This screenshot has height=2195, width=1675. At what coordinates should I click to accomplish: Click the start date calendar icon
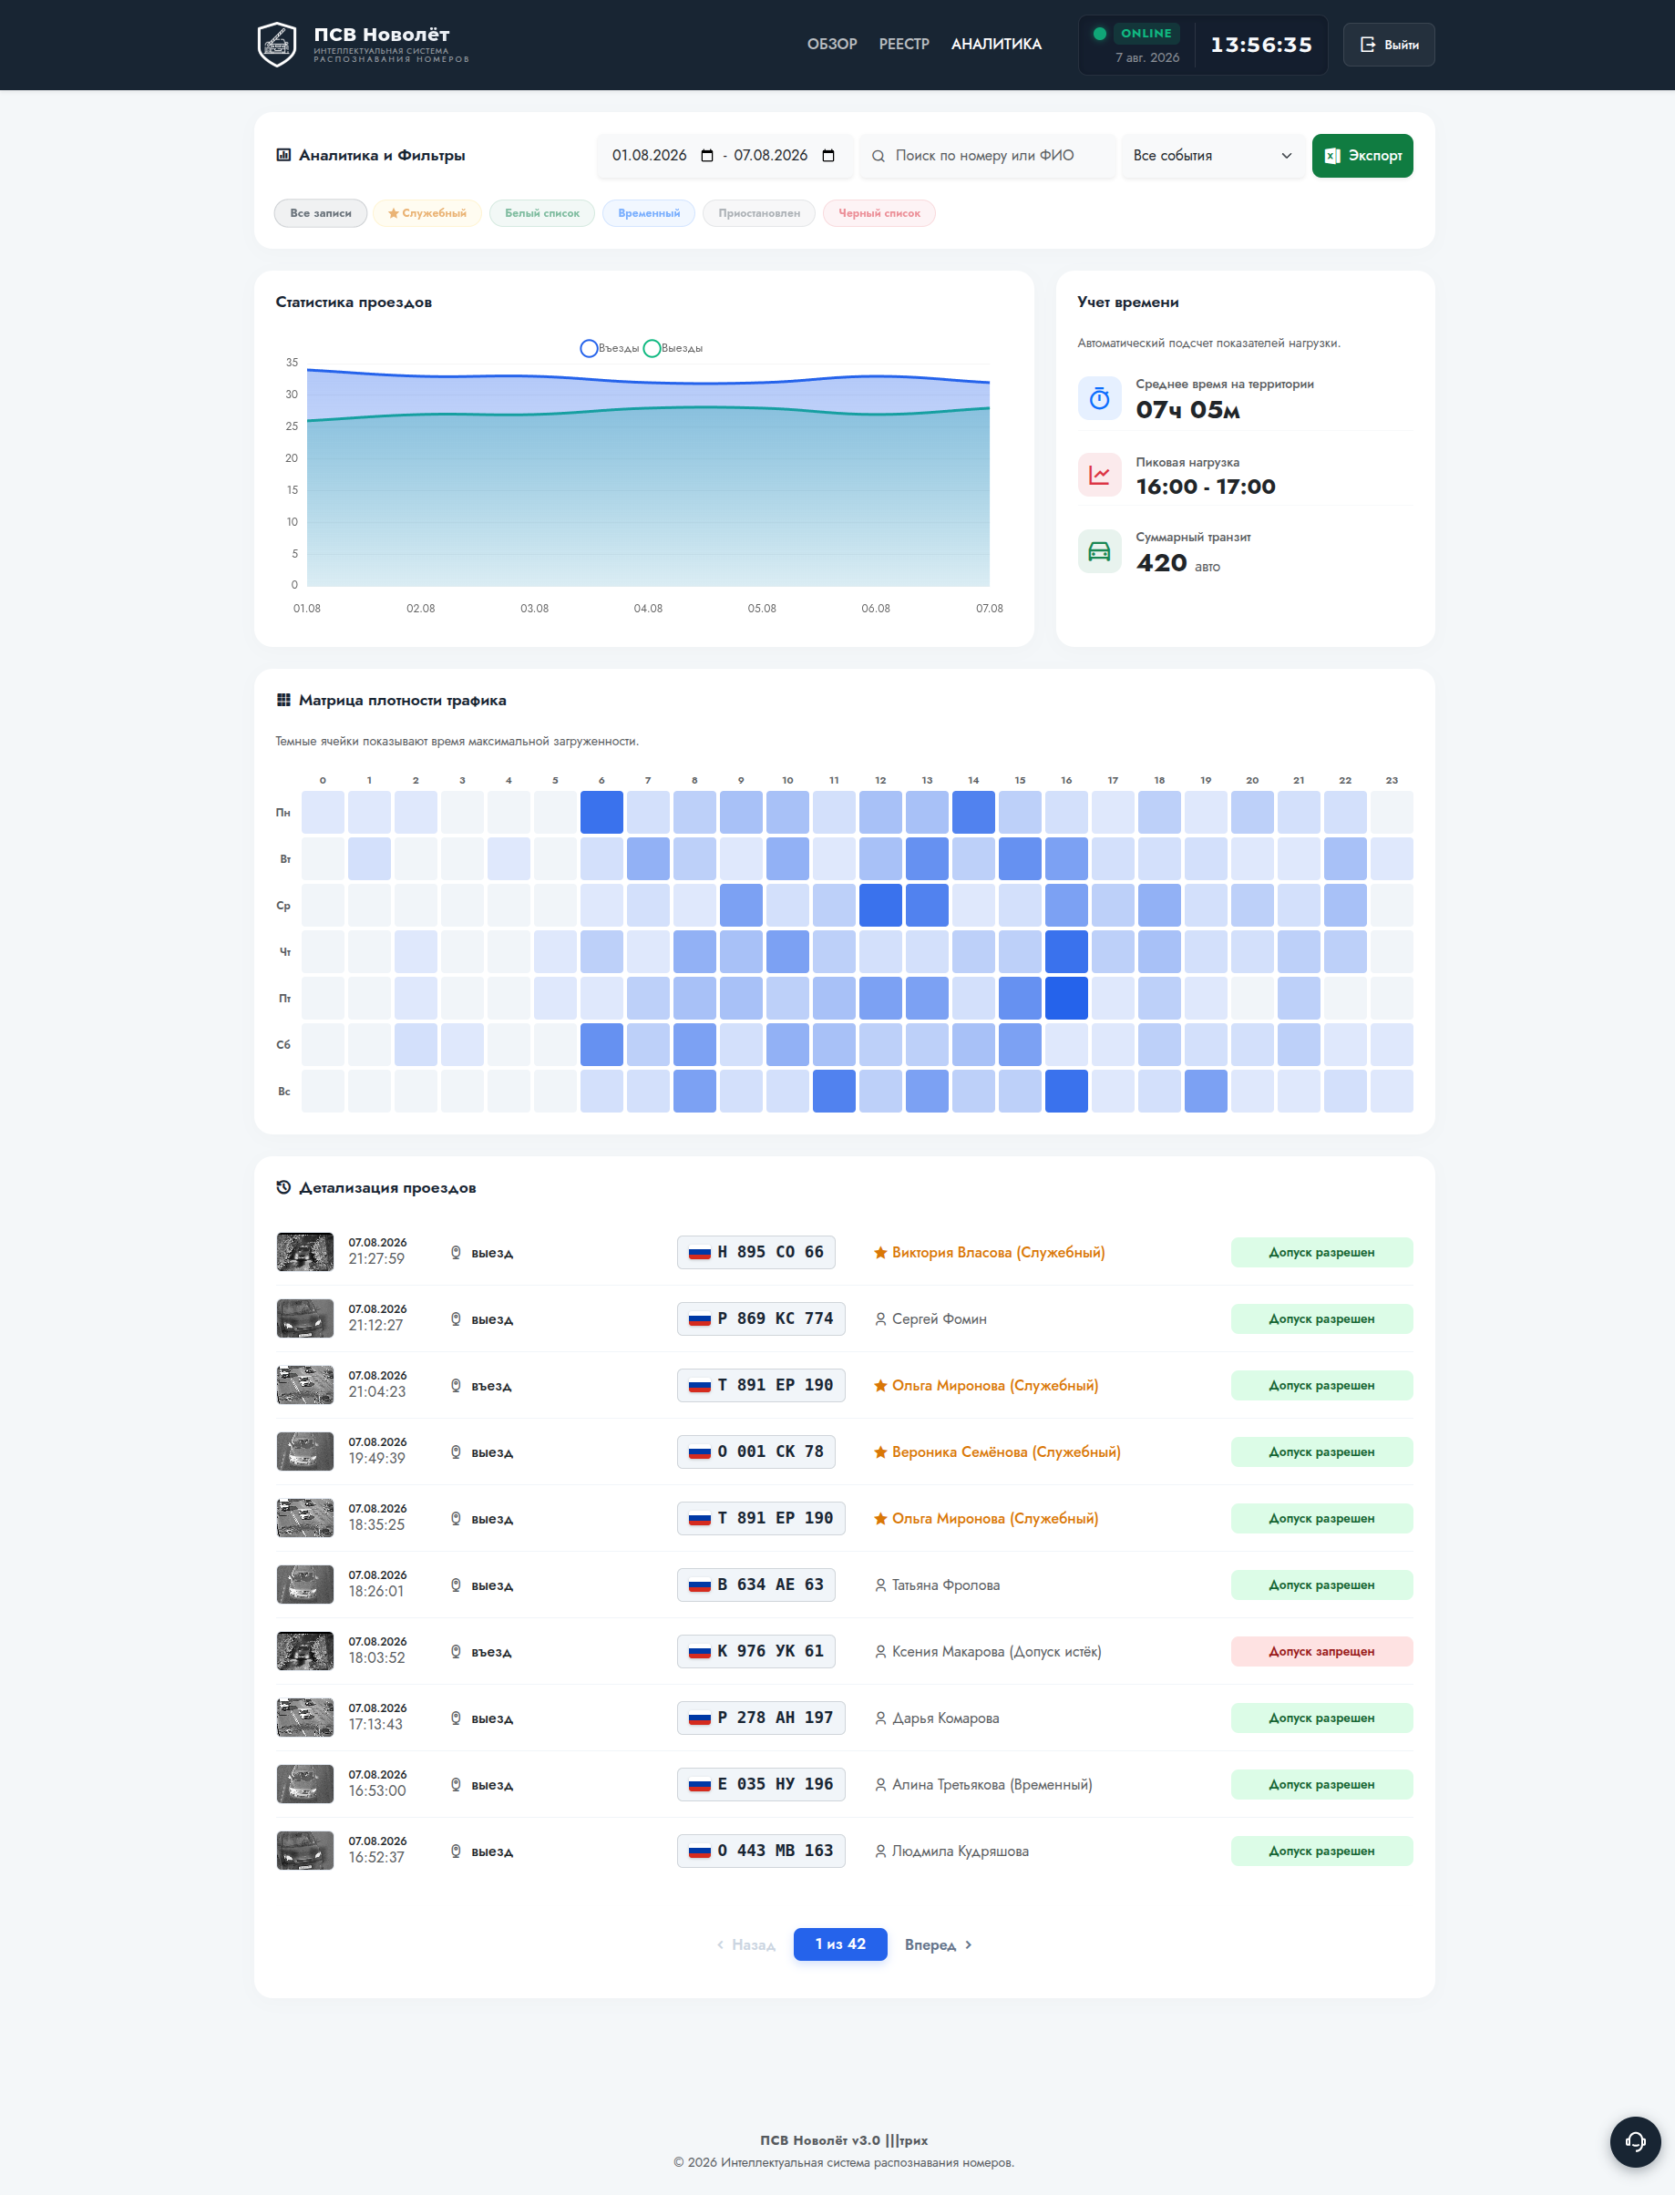(707, 156)
